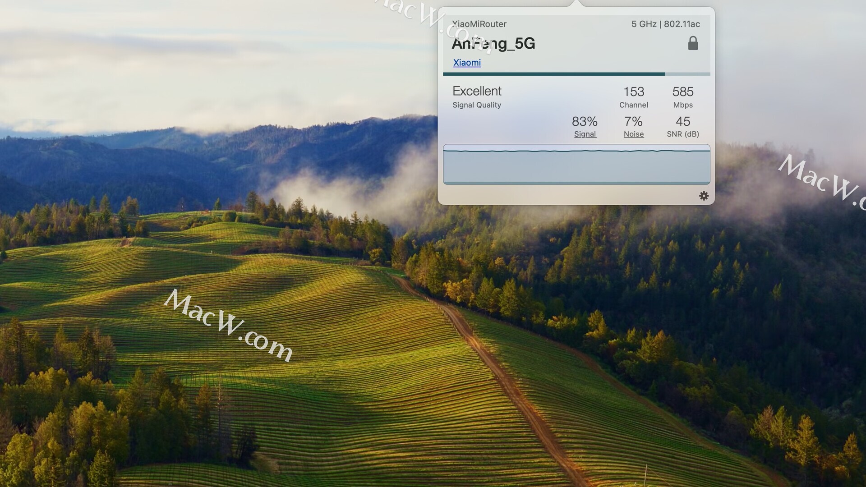Click the Excellent quality rating text
The height and width of the screenshot is (487, 866).
tap(477, 91)
